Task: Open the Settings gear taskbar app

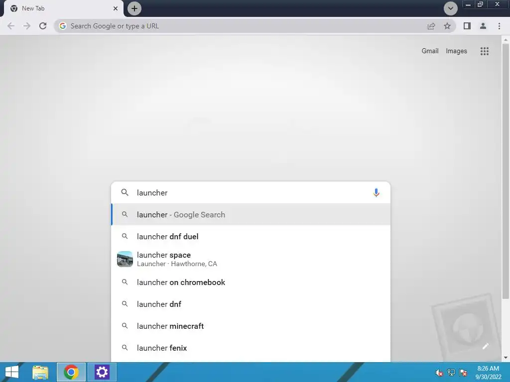Action: [x=102, y=372]
